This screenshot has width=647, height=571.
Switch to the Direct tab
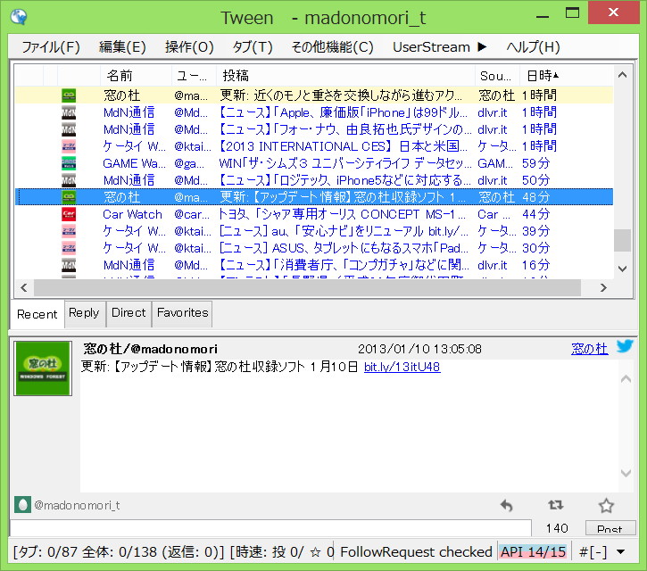coord(129,313)
